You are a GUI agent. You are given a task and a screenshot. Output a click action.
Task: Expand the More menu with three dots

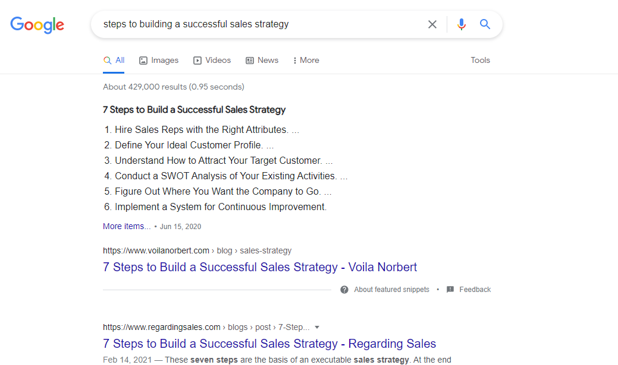tap(306, 60)
